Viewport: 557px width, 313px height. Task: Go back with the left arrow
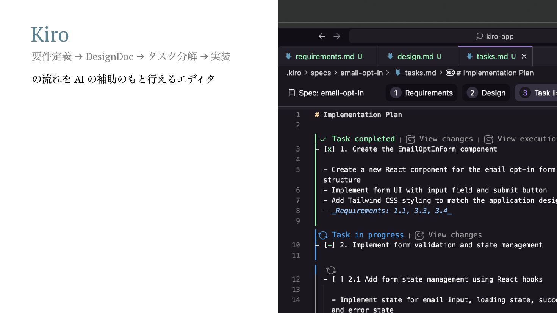click(322, 36)
